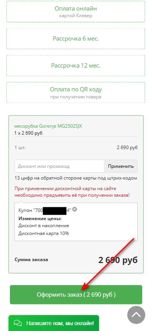This screenshot has height=331, width=152.
Task: Click the Дисконт в накопление line
Action: click(44, 226)
